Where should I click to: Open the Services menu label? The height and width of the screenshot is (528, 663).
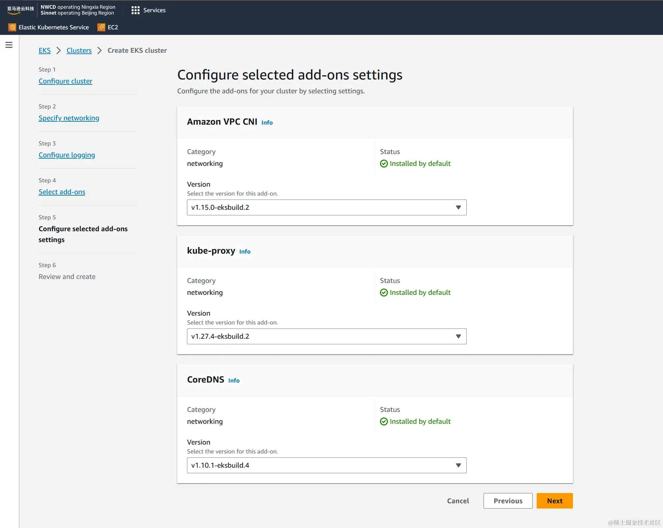tap(154, 10)
